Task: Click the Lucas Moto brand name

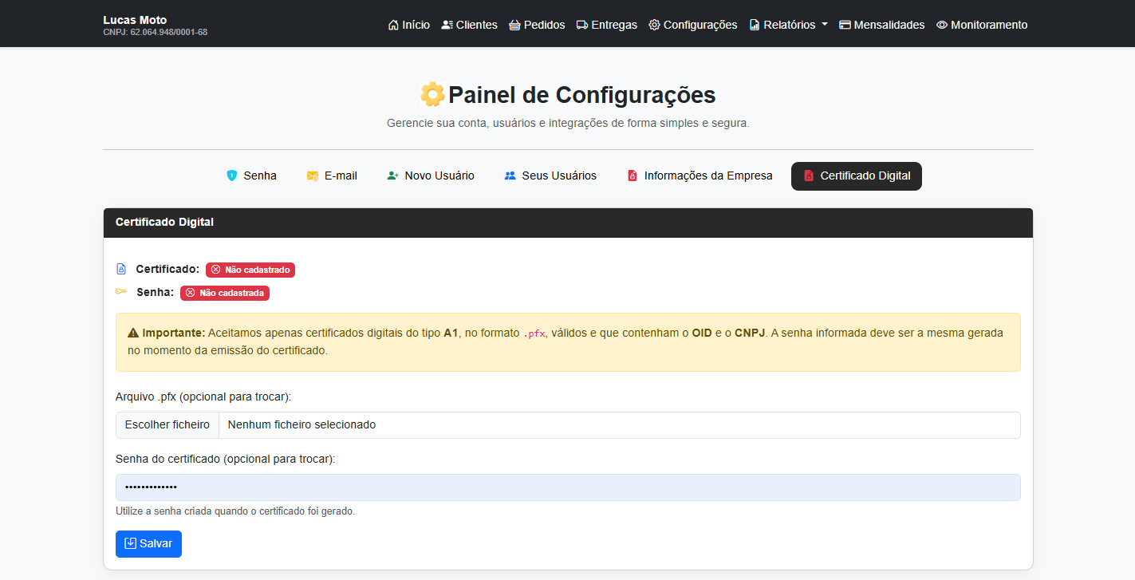Action: [x=135, y=20]
